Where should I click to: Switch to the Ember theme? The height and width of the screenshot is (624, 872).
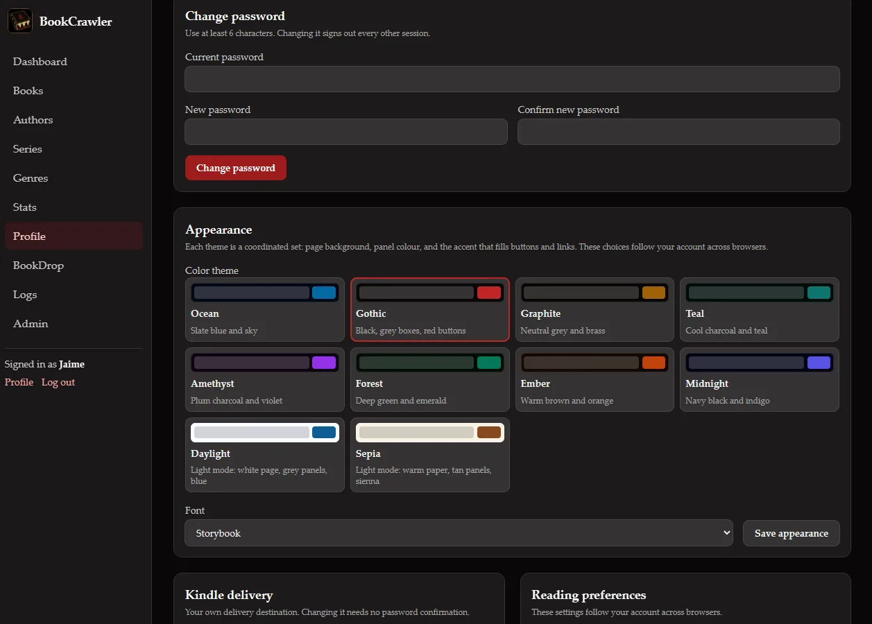[595, 380]
